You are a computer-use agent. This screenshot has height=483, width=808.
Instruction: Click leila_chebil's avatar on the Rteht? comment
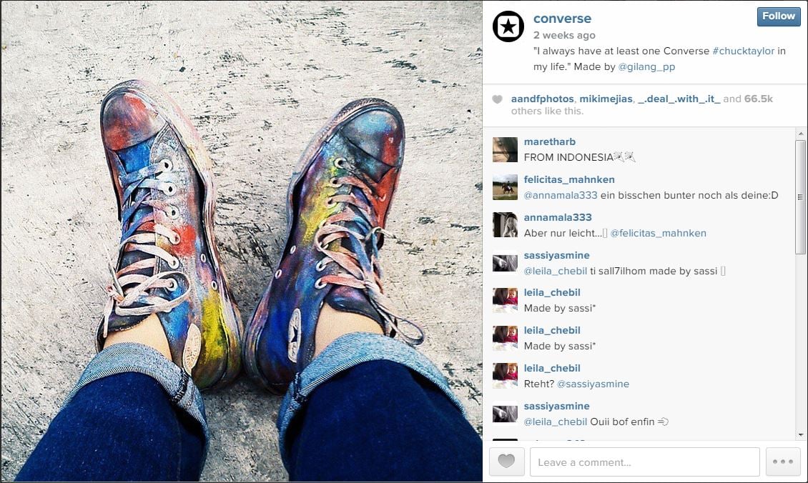click(x=505, y=376)
